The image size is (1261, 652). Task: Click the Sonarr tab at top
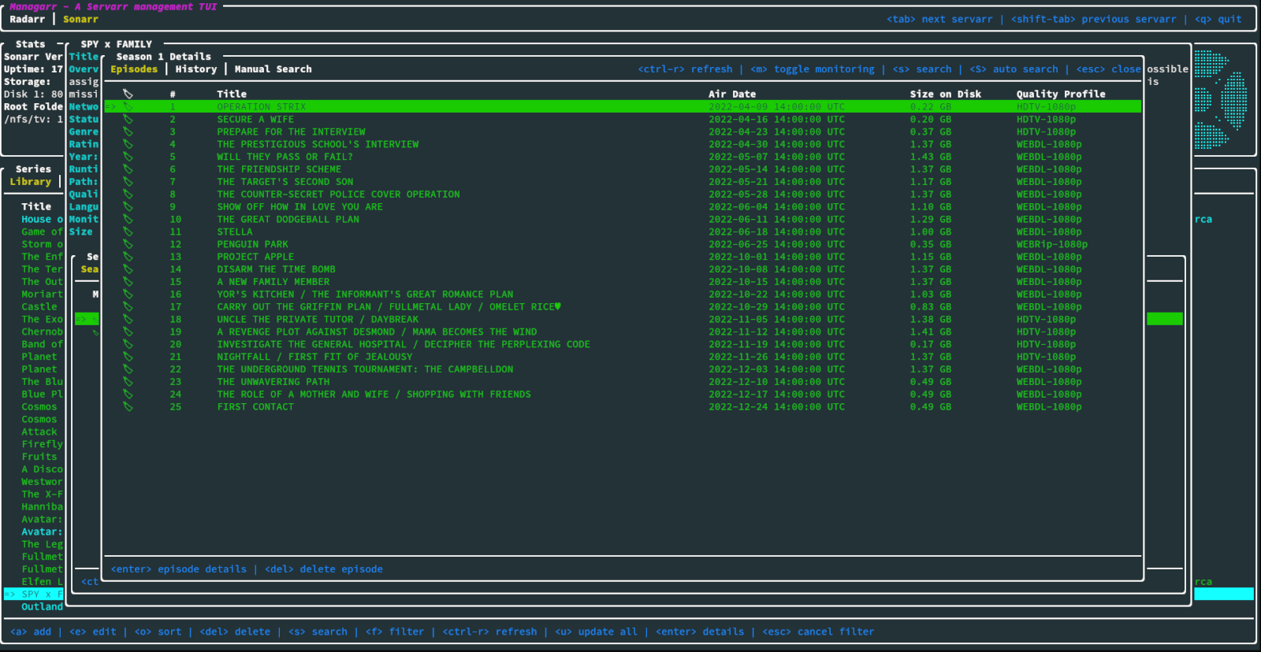pos(80,20)
